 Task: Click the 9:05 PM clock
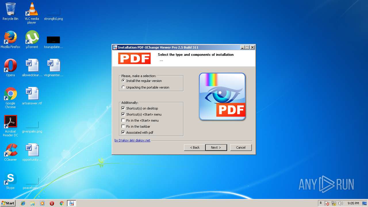tap(353, 203)
